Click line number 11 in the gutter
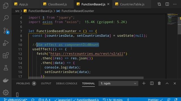Image resolution: width=181 pixels, height=101 pixels. tap(20, 49)
